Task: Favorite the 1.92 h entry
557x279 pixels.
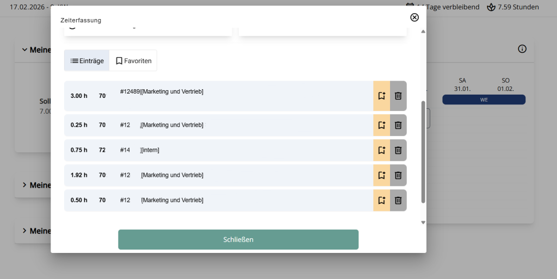Action: tap(381, 175)
